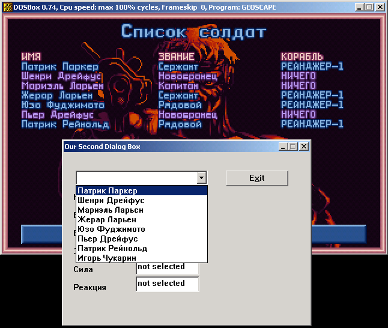The height and width of the screenshot is (328, 388).
Task: Select soldier Шенри Дрейфус in game list
Action: (x=61, y=76)
